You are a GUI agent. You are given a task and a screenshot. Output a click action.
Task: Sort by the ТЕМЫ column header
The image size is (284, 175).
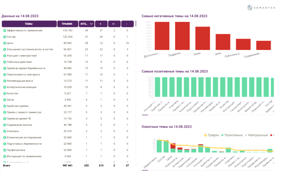(x=29, y=24)
